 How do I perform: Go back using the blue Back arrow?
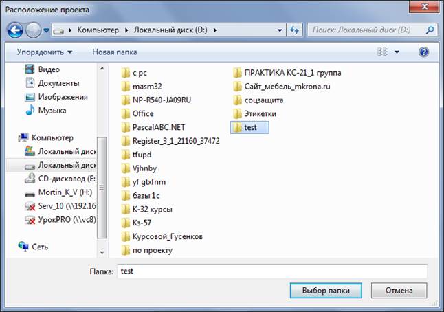tap(15, 30)
